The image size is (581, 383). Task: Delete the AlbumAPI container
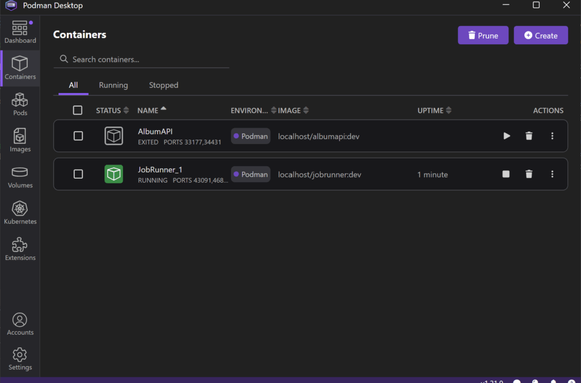(529, 136)
